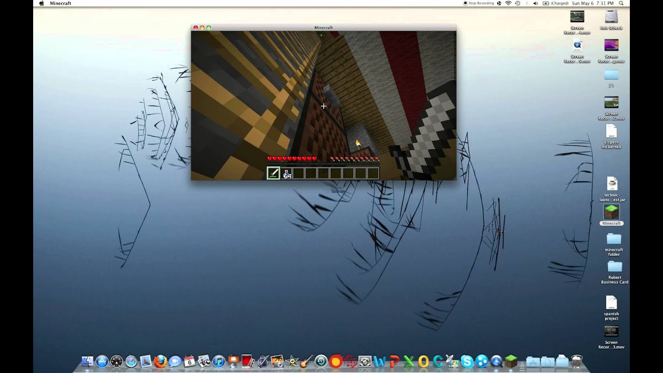Select the Minecraft desktop app icon
This screenshot has height=373, width=663.
coord(612,215)
